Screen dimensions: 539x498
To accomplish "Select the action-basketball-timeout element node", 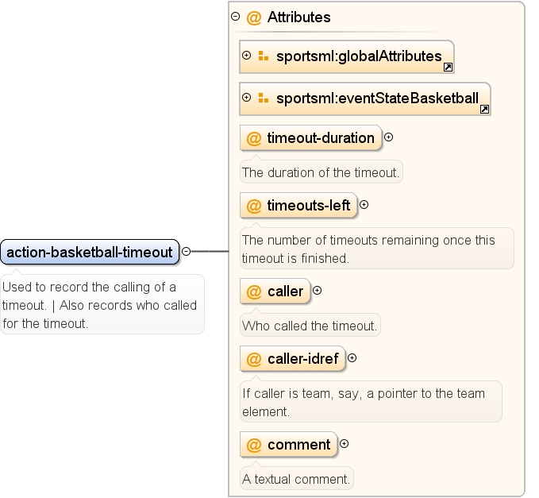I will coord(90,252).
